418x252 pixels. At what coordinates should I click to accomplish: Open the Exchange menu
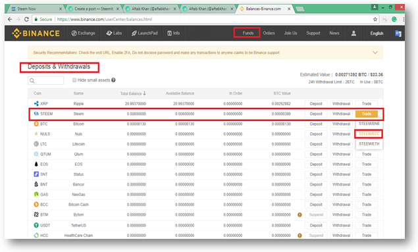(x=83, y=33)
